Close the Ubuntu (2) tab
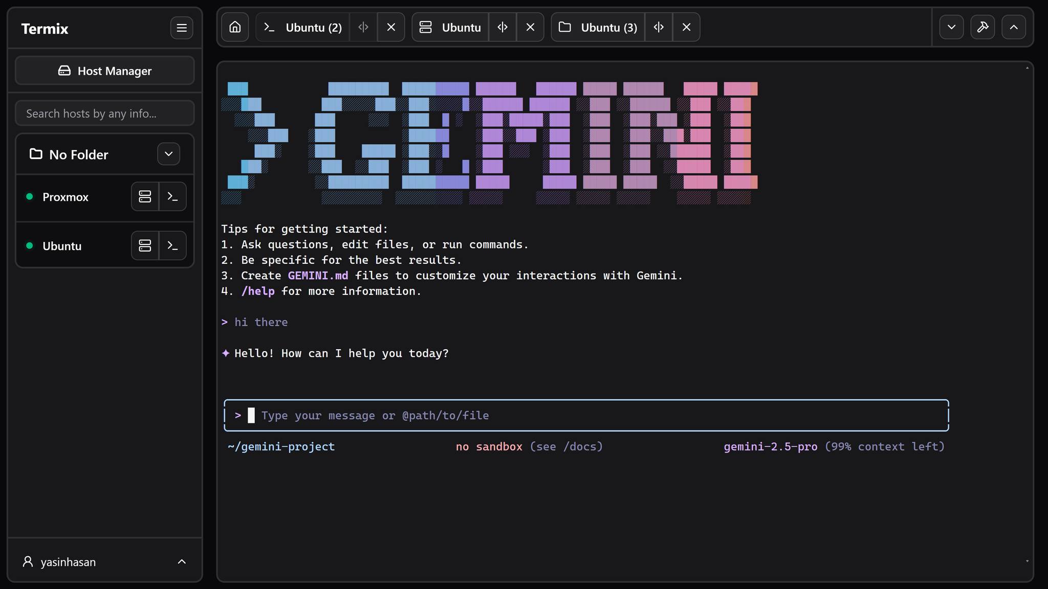 [x=391, y=27]
